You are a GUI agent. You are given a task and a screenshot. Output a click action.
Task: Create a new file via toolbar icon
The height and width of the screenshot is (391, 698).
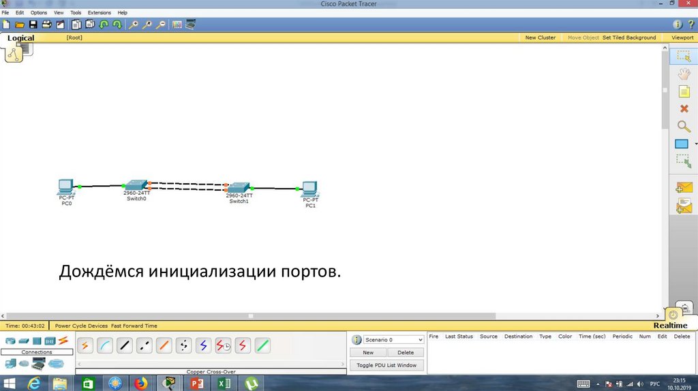6,25
